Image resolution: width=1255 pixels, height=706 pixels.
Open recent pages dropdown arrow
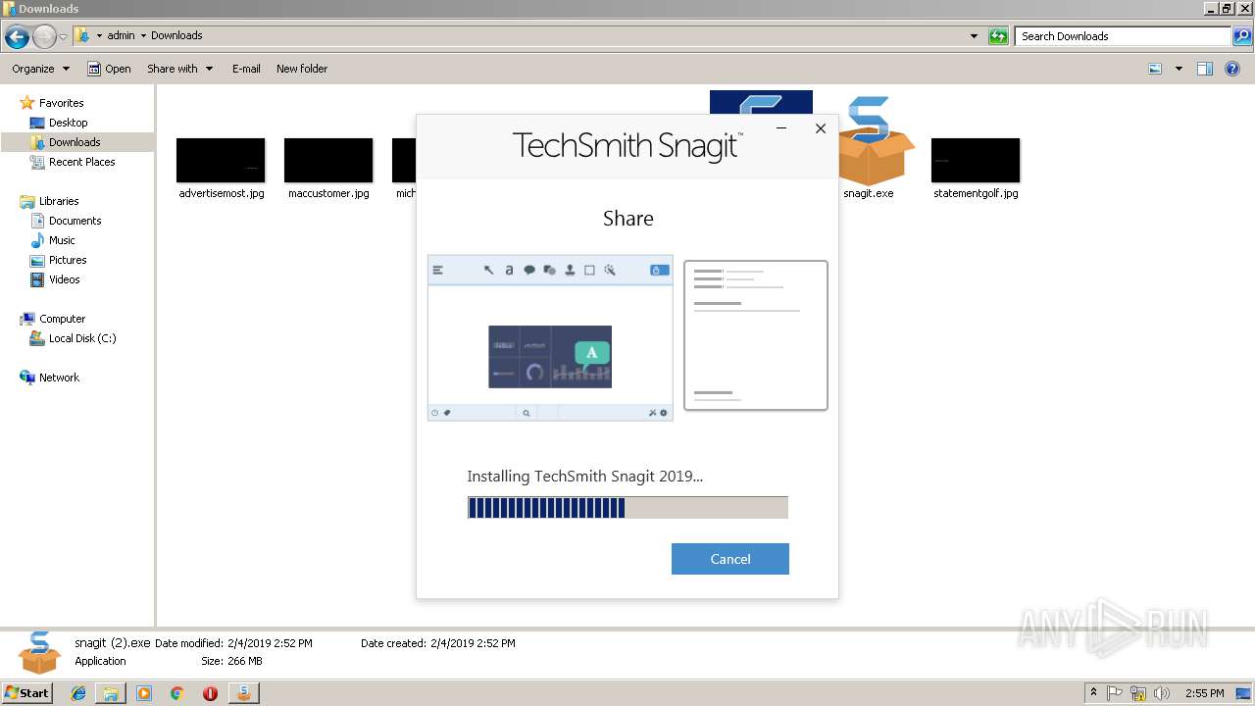[63, 37]
